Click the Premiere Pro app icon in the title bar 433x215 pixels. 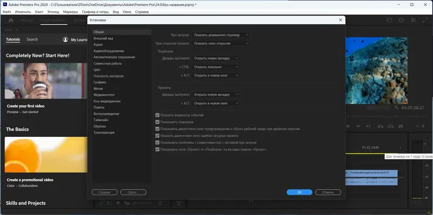click(x=5, y=4)
